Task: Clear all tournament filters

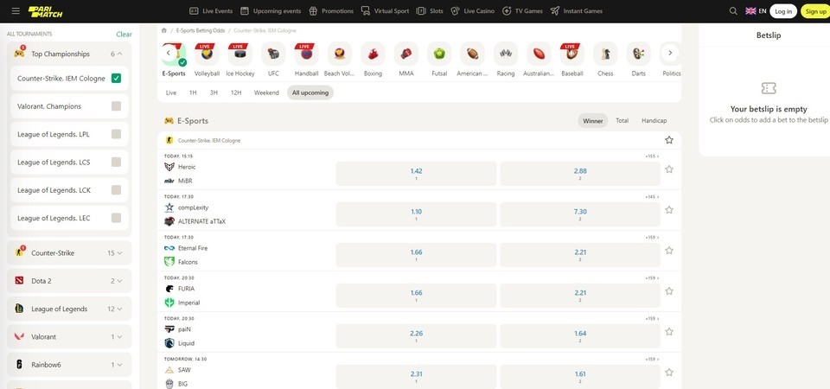Action: (124, 35)
